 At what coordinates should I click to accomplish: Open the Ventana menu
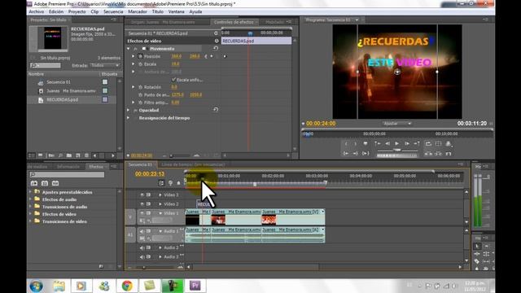click(x=176, y=11)
